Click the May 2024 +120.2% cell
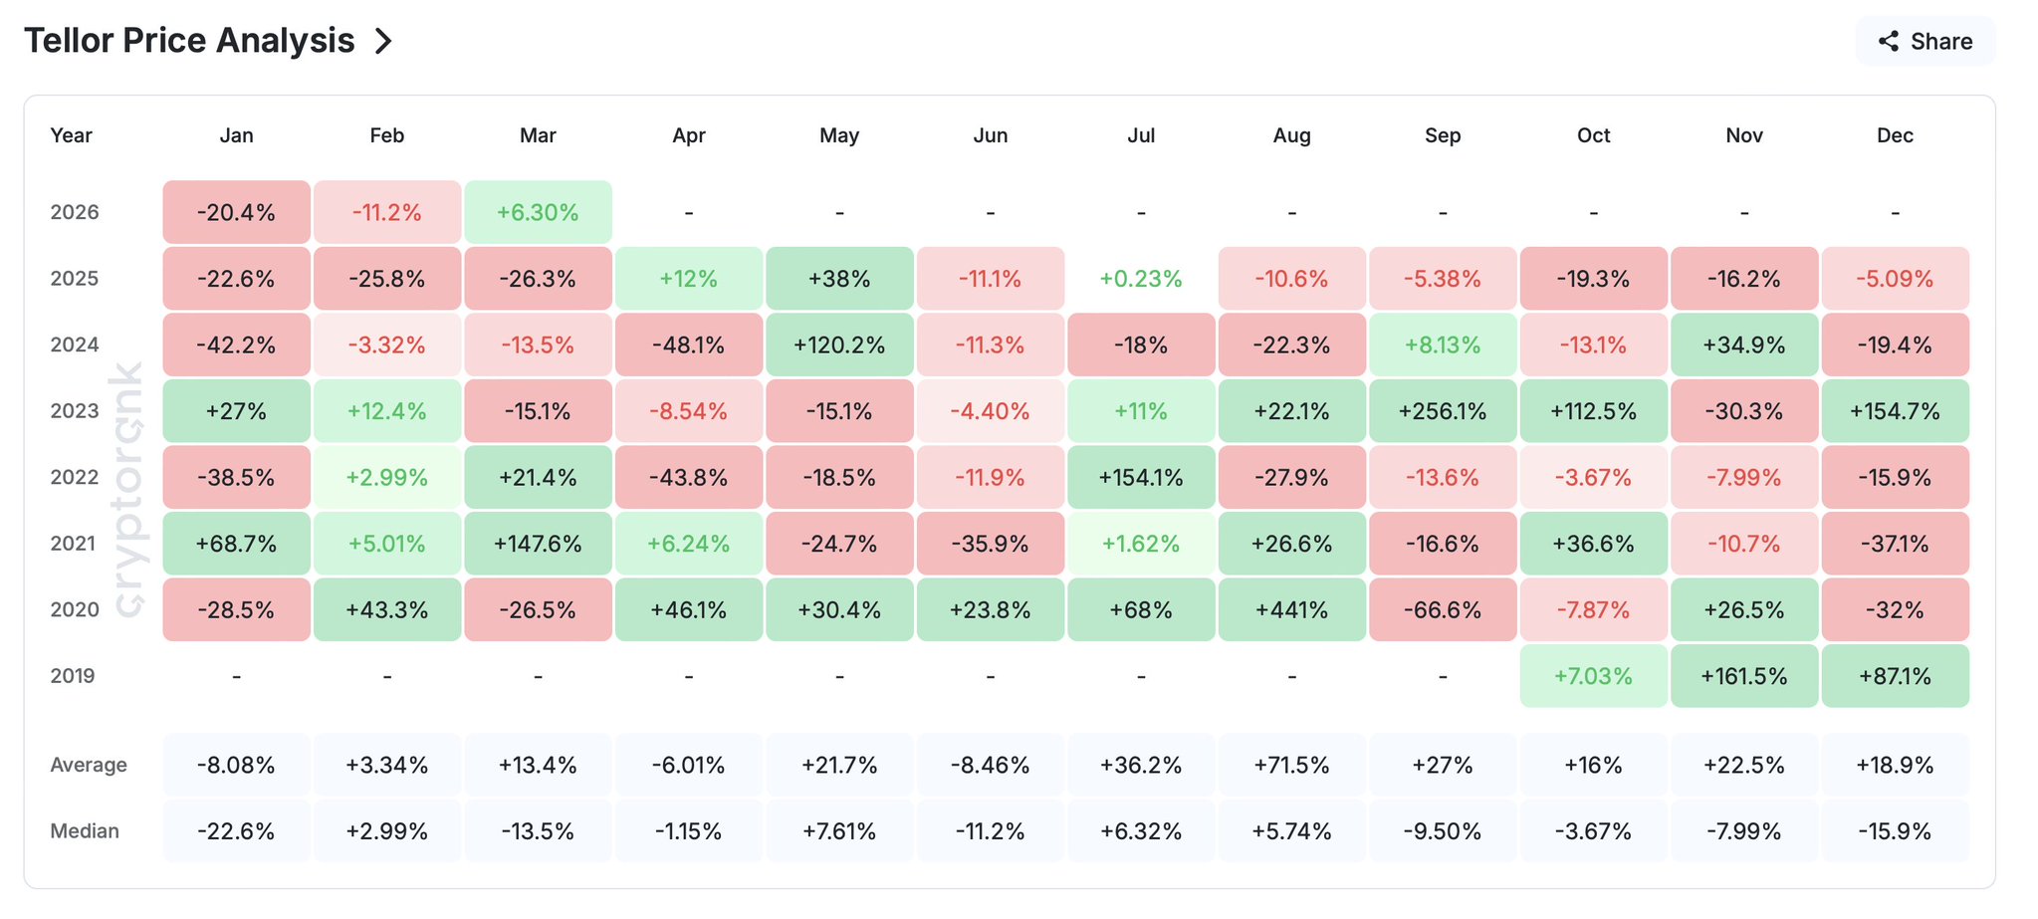Screen dimensions: 2038x919 pyautogui.click(x=839, y=345)
